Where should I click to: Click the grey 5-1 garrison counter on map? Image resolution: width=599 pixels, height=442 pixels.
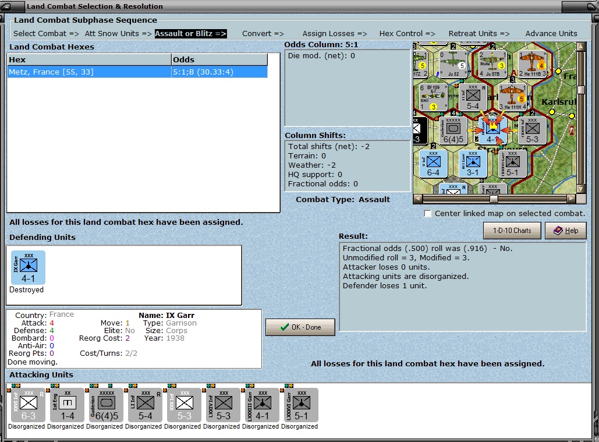(513, 164)
